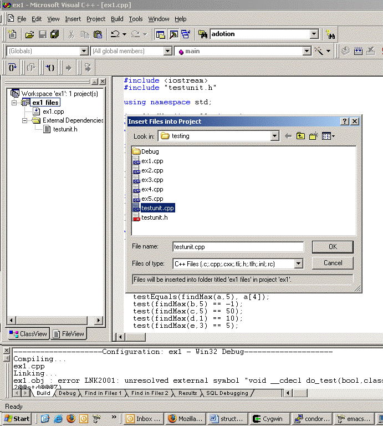Click the Search binoculars help icon

point(330,34)
